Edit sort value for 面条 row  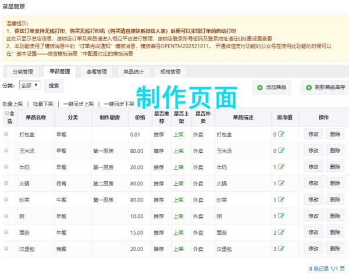[x=281, y=232]
